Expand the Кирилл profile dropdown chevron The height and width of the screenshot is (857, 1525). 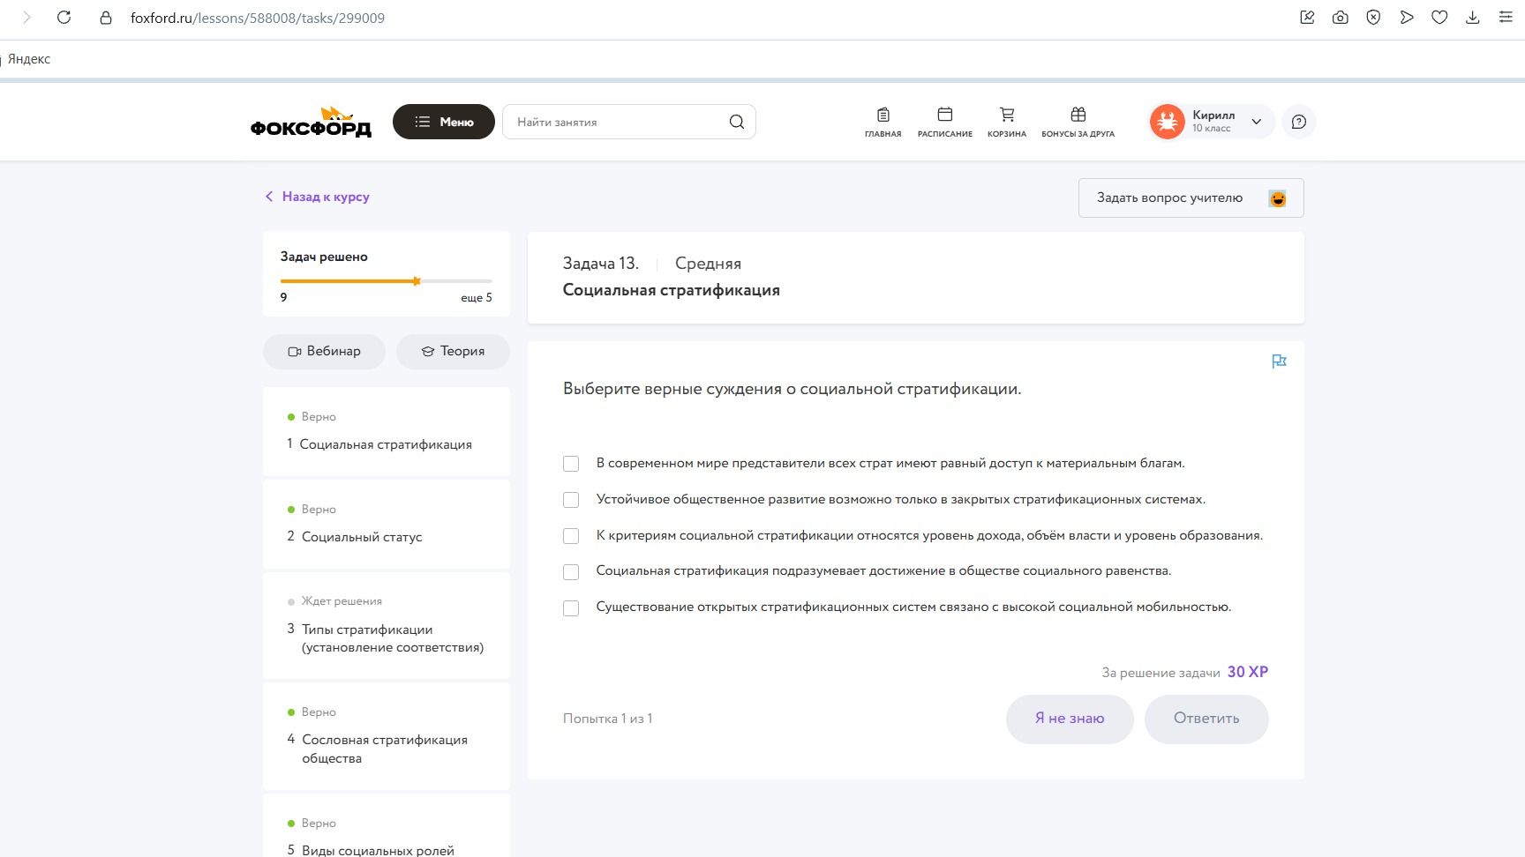1257,122
